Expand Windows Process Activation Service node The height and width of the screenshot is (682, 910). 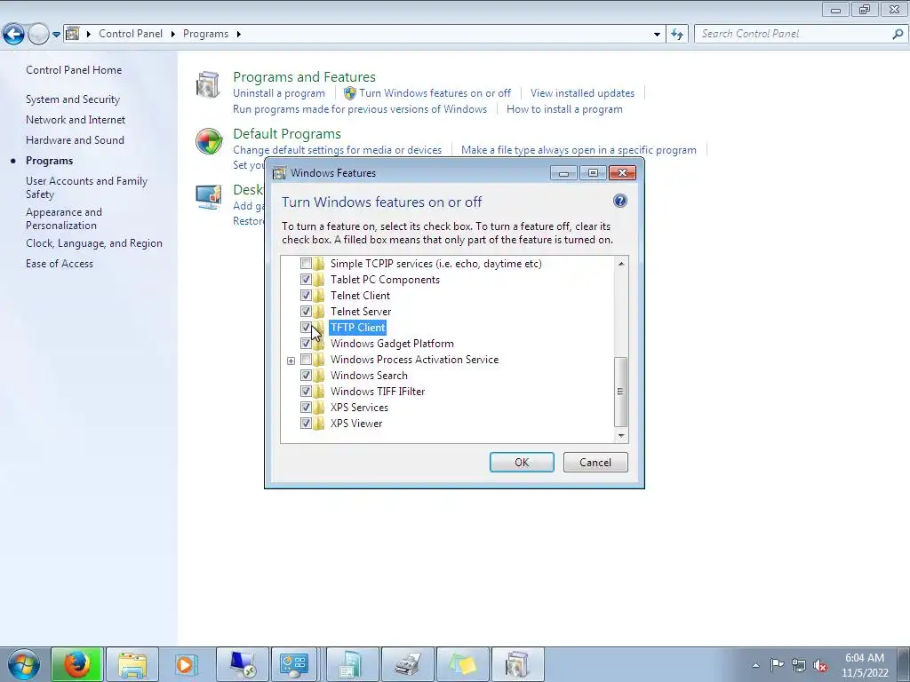click(x=291, y=361)
